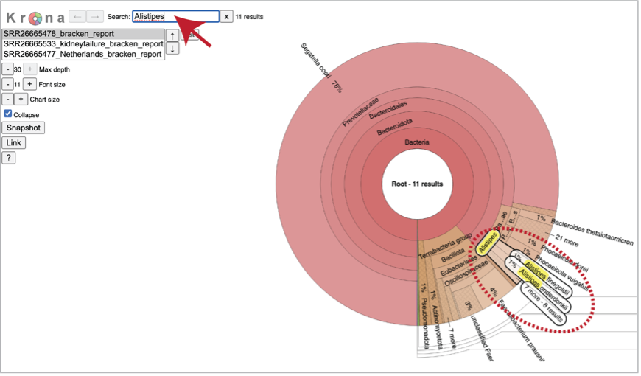Image resolution: width=641 pixels, height=376 pixels.
Task: Click the Root center of chart
Action: coord(417,184)
